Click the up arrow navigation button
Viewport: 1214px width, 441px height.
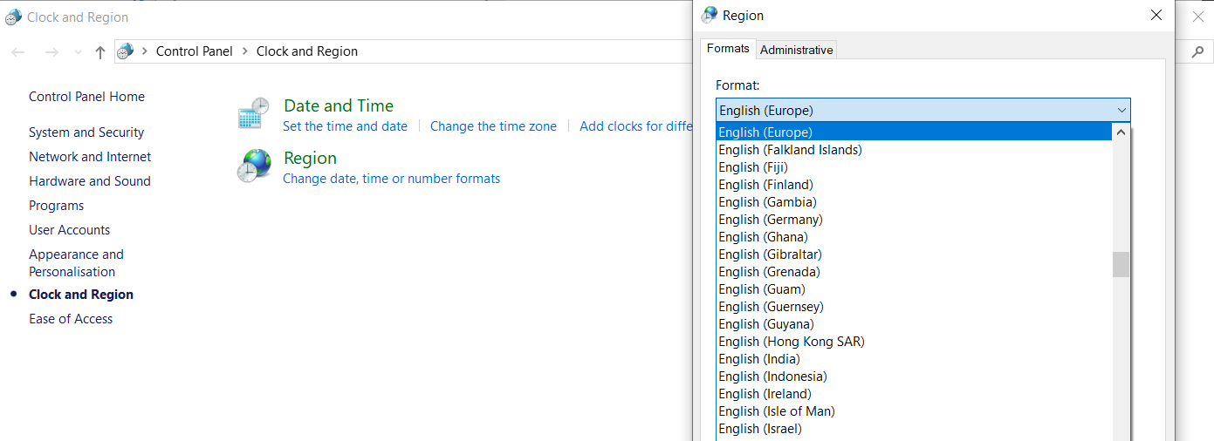coord(100,52)
